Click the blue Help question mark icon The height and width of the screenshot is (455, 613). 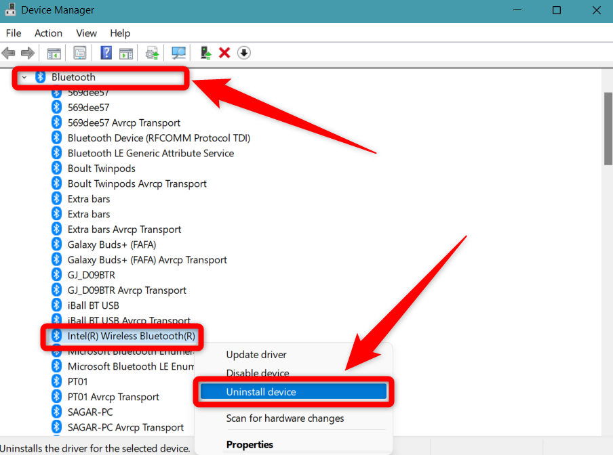(106, 53)
